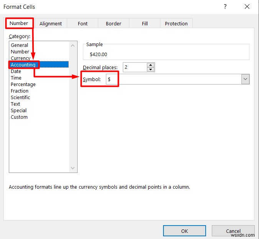The height and width of the screenshot is (239, 259).
Task: Open the Symbol dropdown arrow
Action: 246,79
